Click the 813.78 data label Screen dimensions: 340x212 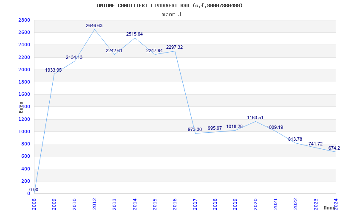coord(295,139)
